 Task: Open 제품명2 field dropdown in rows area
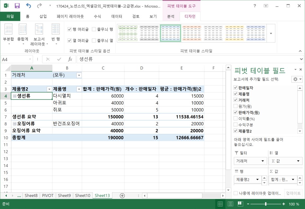(x=258, y=179)
